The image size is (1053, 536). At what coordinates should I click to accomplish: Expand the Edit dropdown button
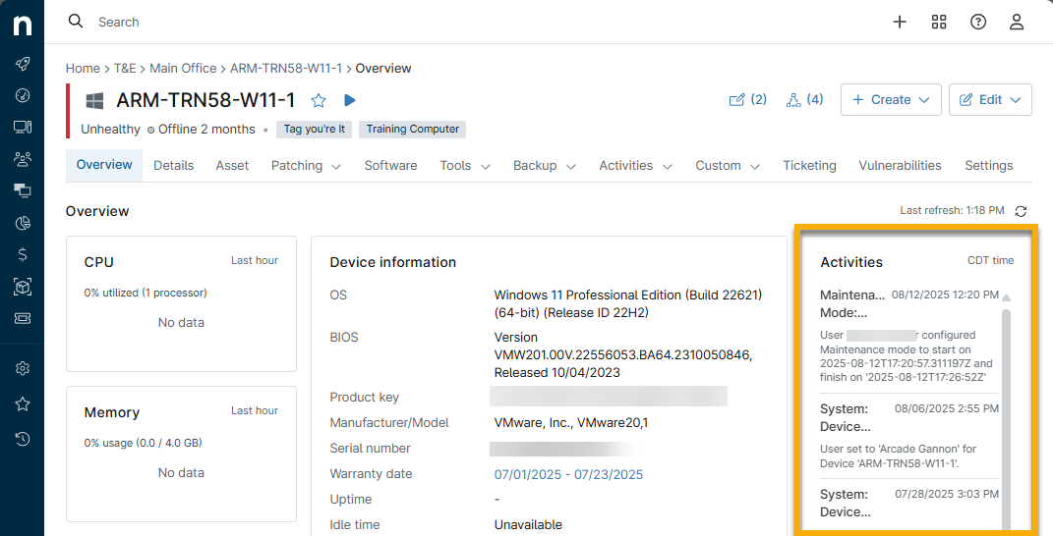point(990,100)
